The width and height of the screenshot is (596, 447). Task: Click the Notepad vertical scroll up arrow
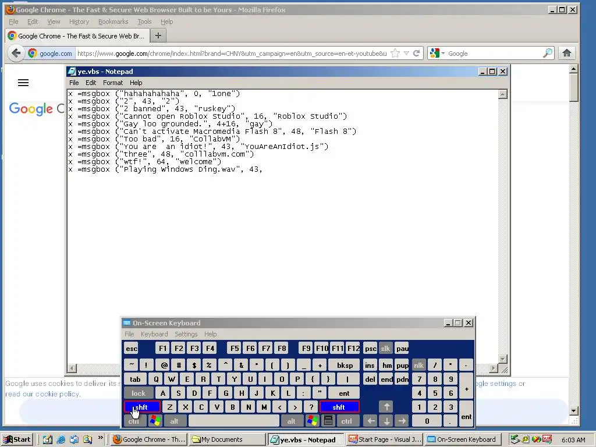pyautogui.click(x=502, y=94)
